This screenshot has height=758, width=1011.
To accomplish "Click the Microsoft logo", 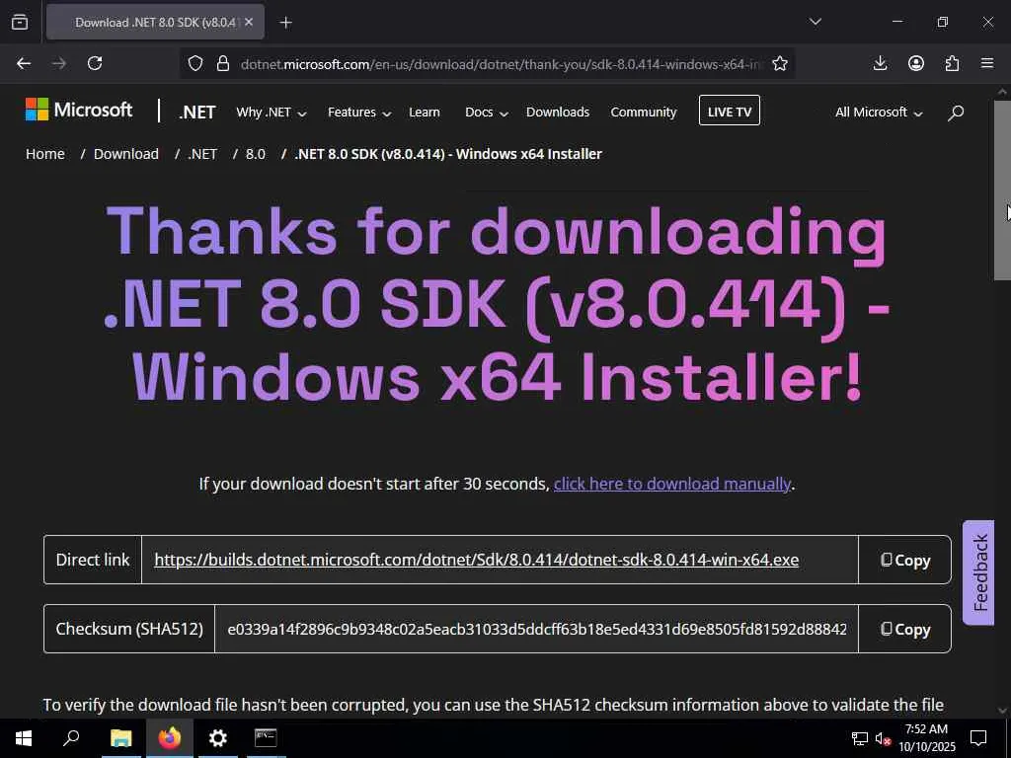I will pos(79,110).
